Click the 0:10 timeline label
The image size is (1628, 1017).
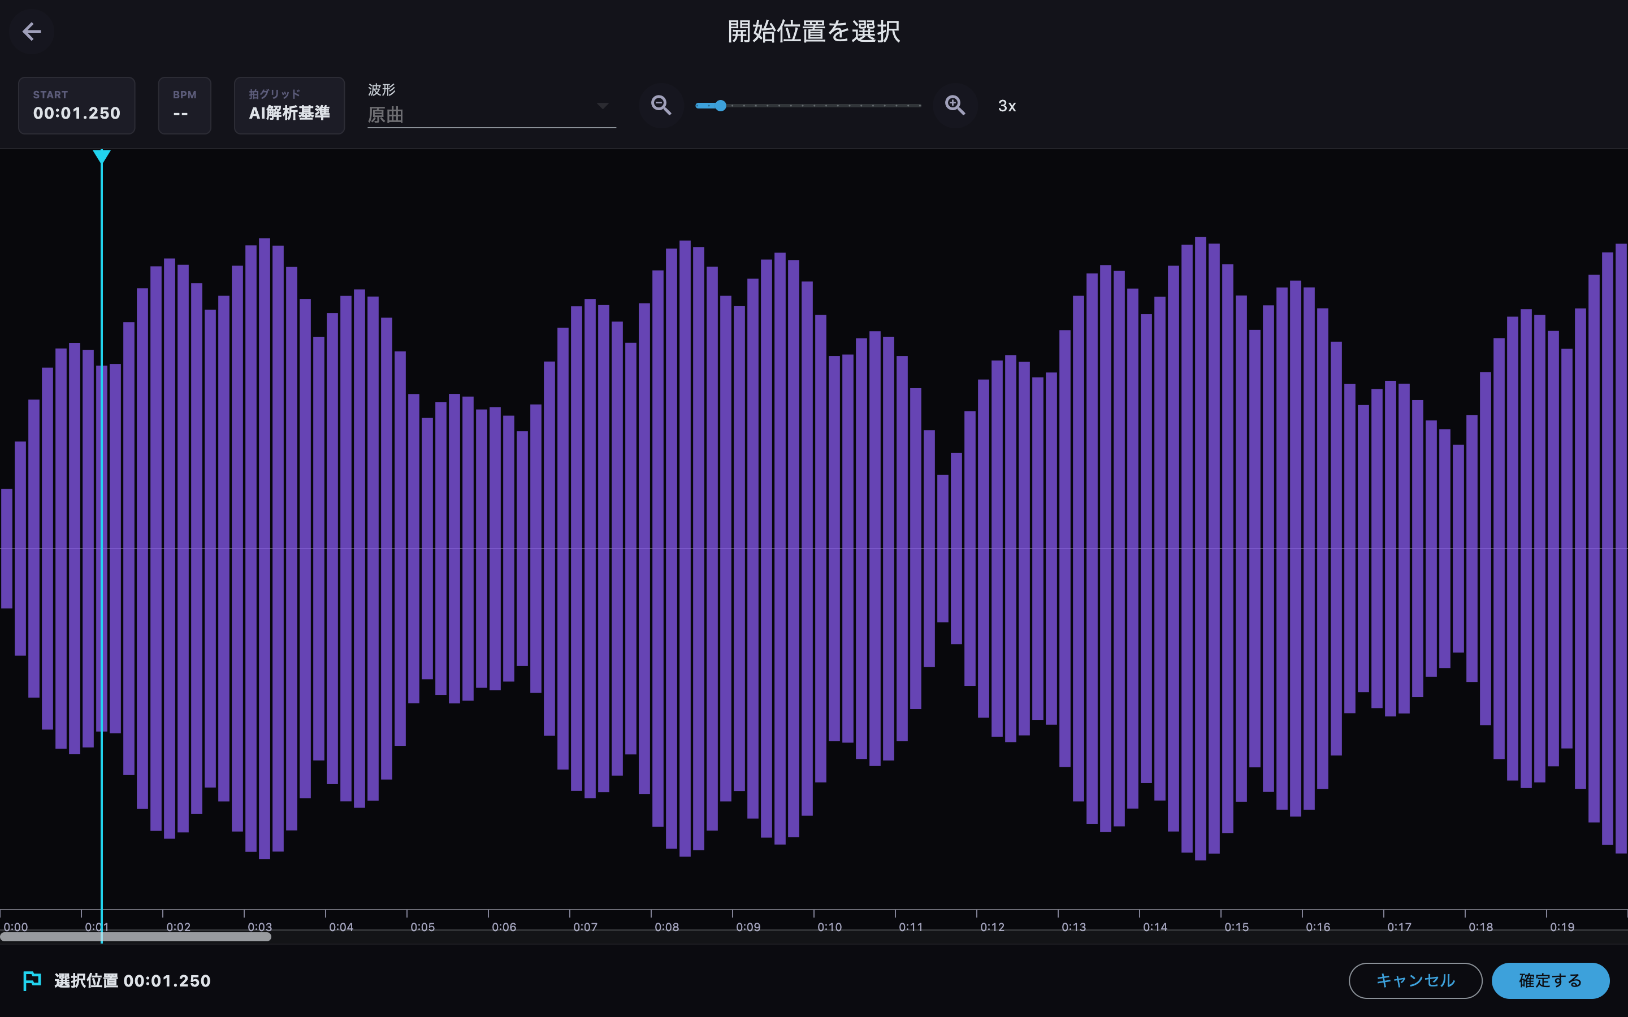point(829,927)
